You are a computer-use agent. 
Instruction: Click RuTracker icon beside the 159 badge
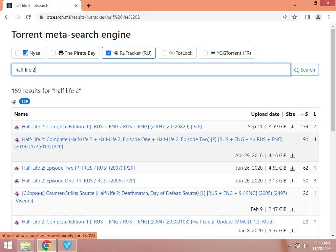[x=14, y=102]
